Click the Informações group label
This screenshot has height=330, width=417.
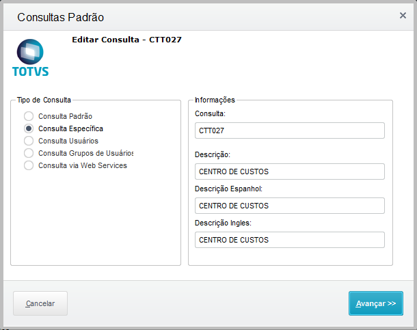coord(215,100)
